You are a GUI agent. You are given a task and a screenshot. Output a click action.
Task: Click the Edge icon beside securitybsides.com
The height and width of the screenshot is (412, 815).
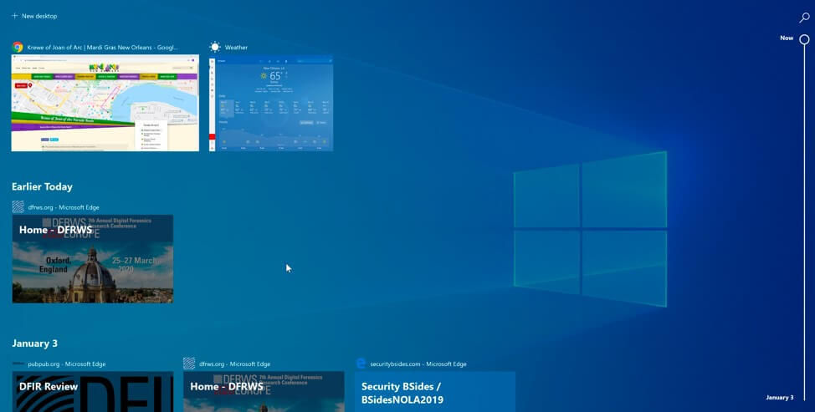[x=361, y=364]
